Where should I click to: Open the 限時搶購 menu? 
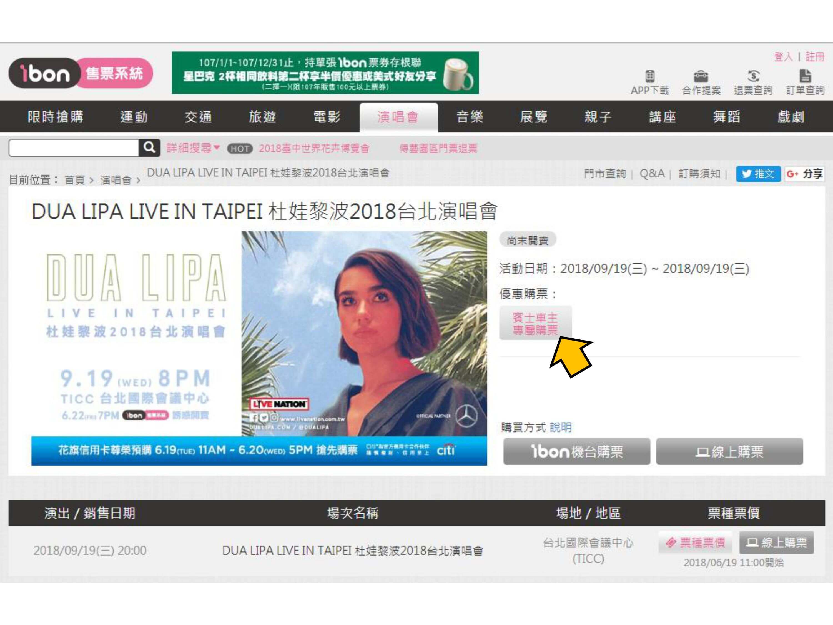55,117
